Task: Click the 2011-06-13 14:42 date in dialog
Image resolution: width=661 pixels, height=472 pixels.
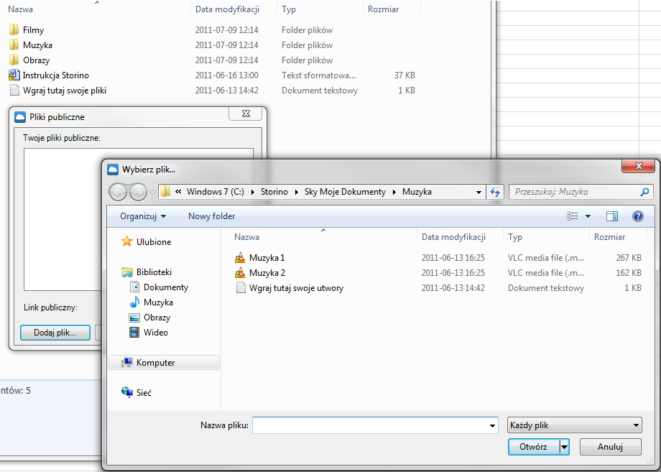Action: click(x=453, y=288)
